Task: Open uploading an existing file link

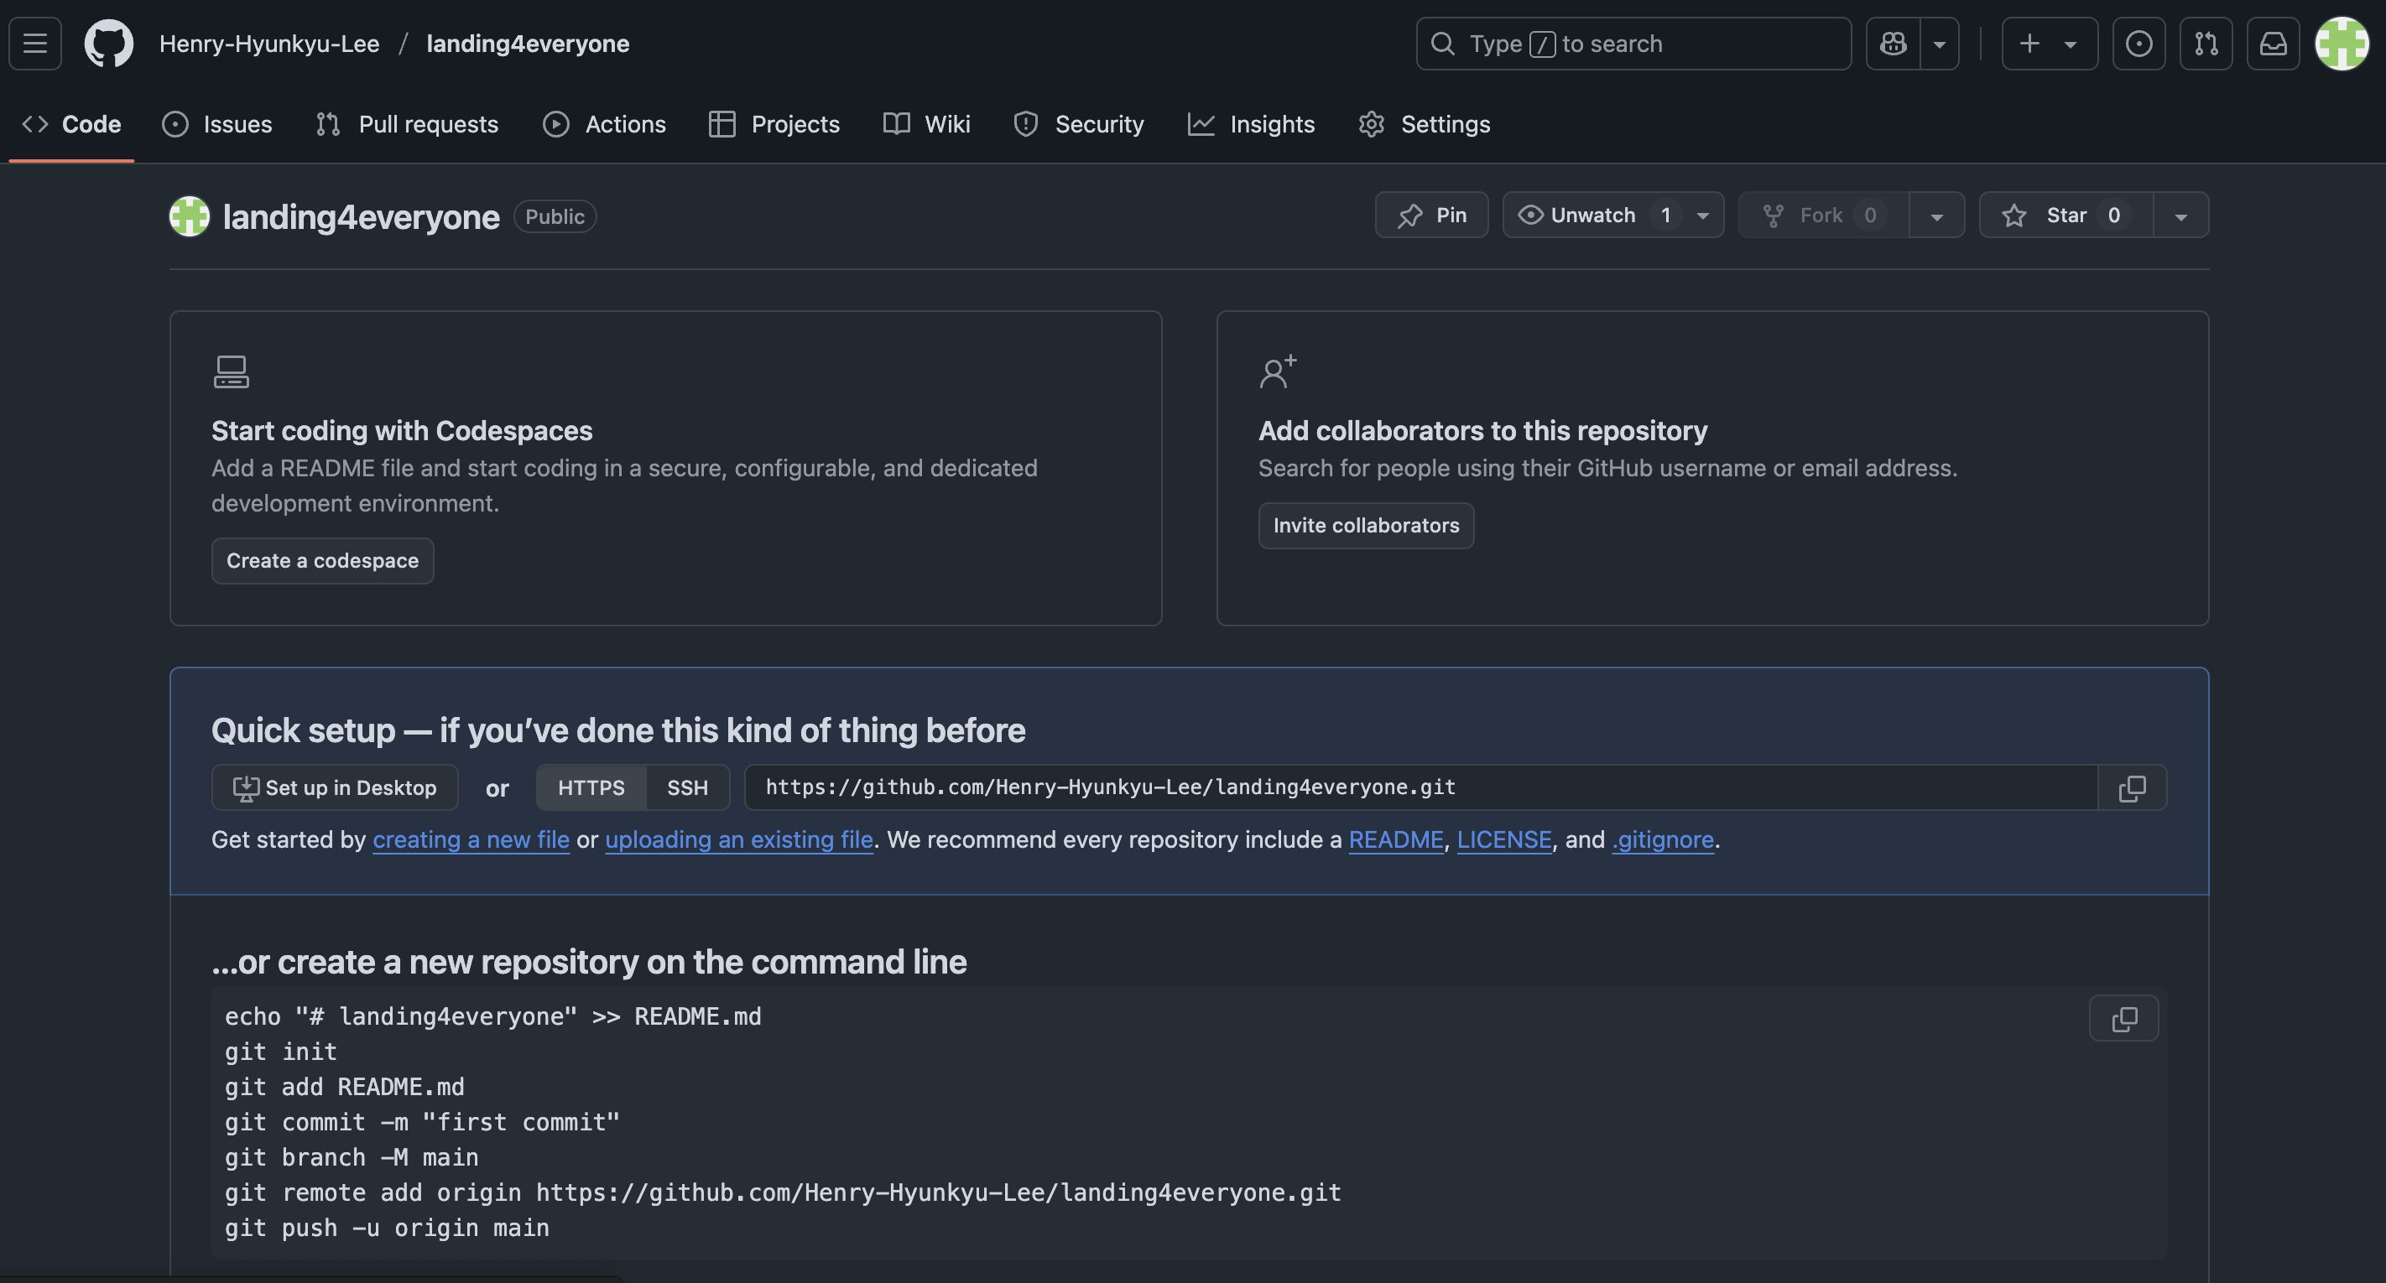Action: pos(739,839)
